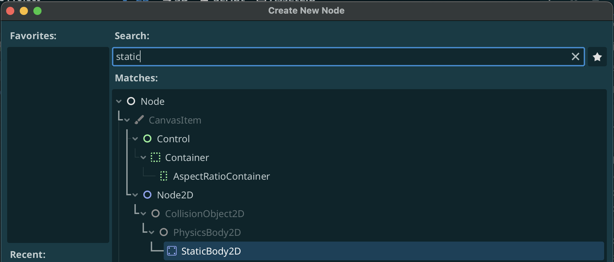The image size is (614, 262).
Task: Collapse the Container chevron
Action: click(143, 158)
